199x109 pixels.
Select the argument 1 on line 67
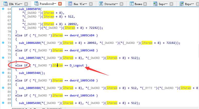(23, 20)
